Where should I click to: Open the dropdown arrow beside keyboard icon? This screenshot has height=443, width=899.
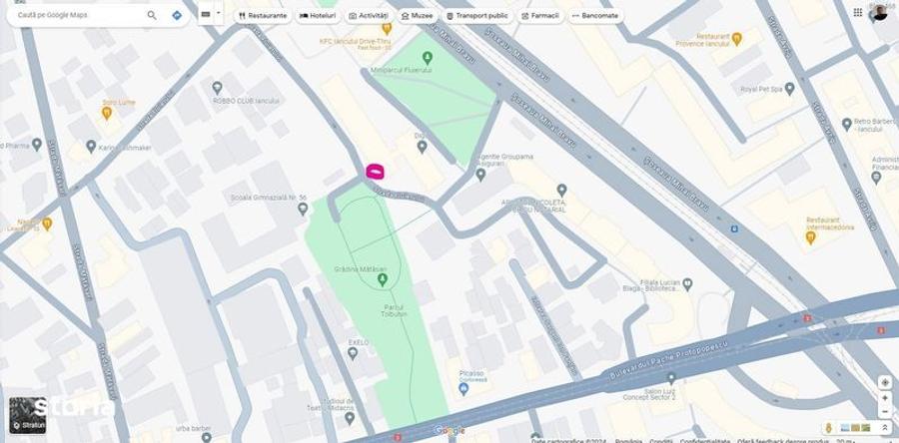pyautogui.click(x=219, y=14)
